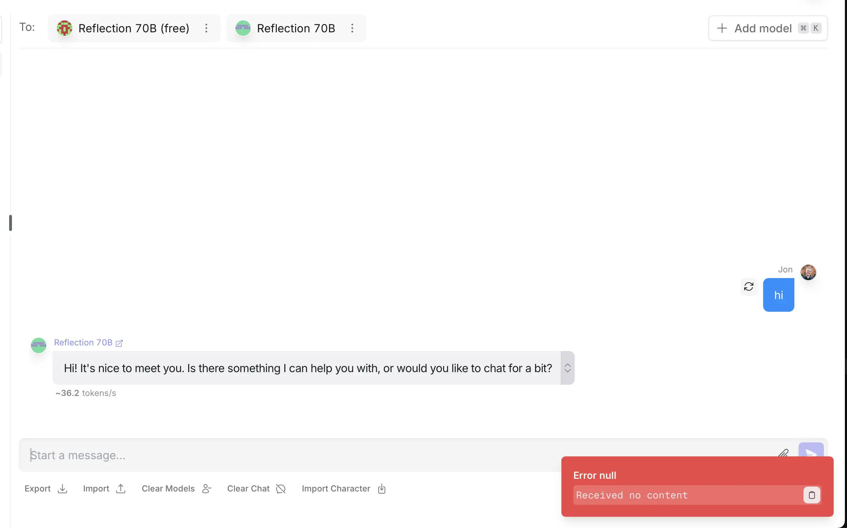Click the 'Error null' toast heading

pos(595,475)
